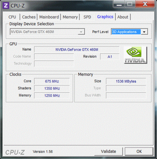
Task: Select the Memory clock 1250 MHz value
Action: [52, 95]
